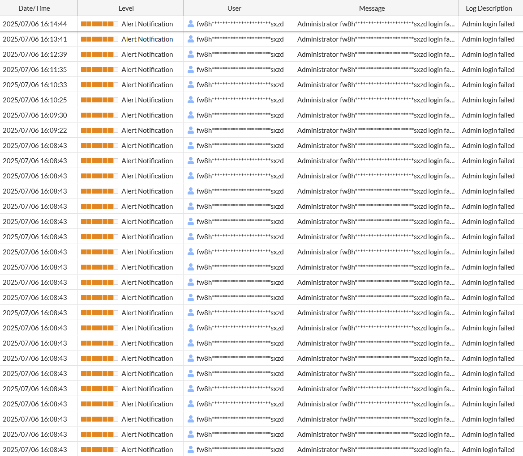Click "Alert Notification" text in 16:09:30 row
The width and height of the screenshot is (523, 456).
click(x=147, y=115)
